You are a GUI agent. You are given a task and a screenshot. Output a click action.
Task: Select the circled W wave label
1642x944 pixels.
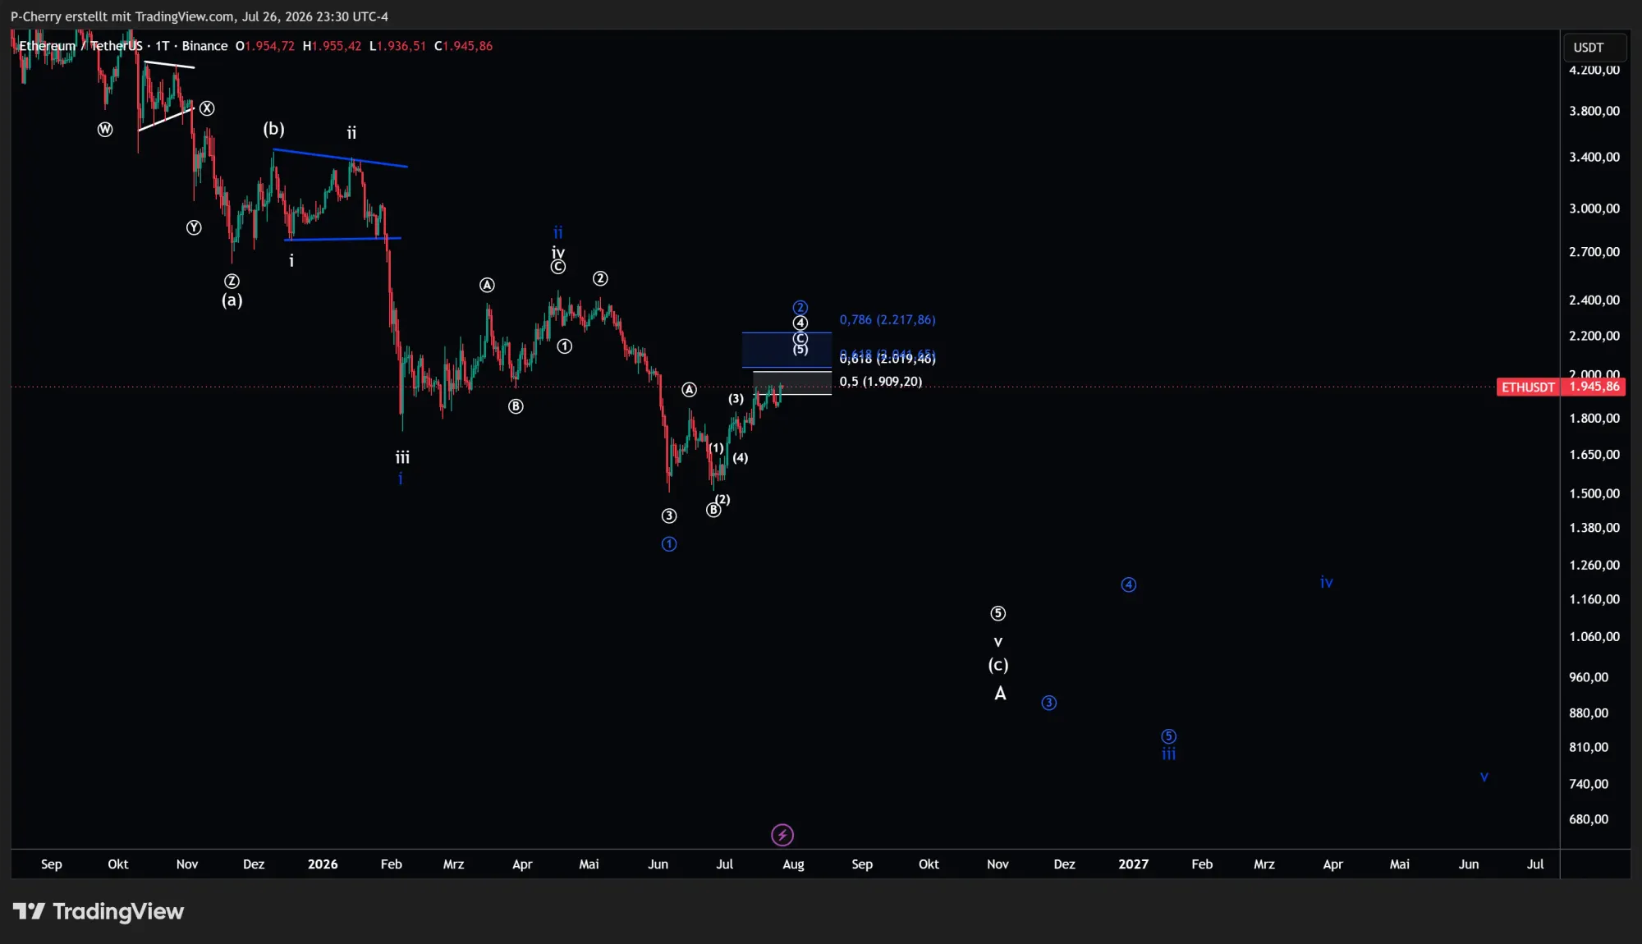tap(105, 129)
